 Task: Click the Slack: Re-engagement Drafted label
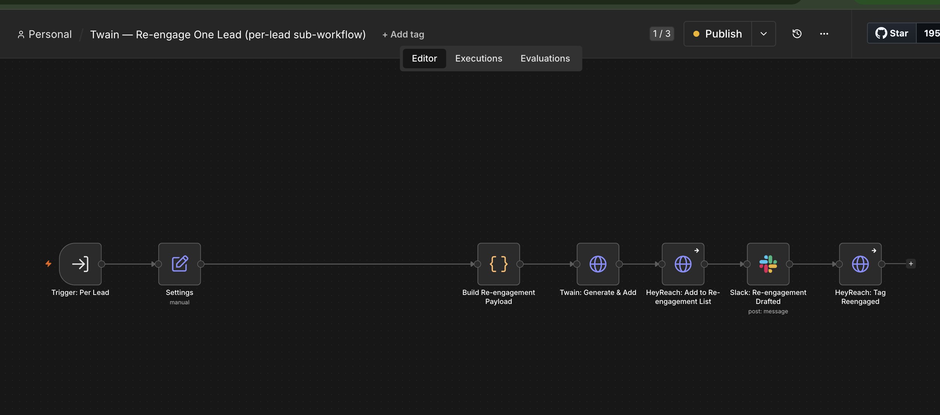(768, 297)
